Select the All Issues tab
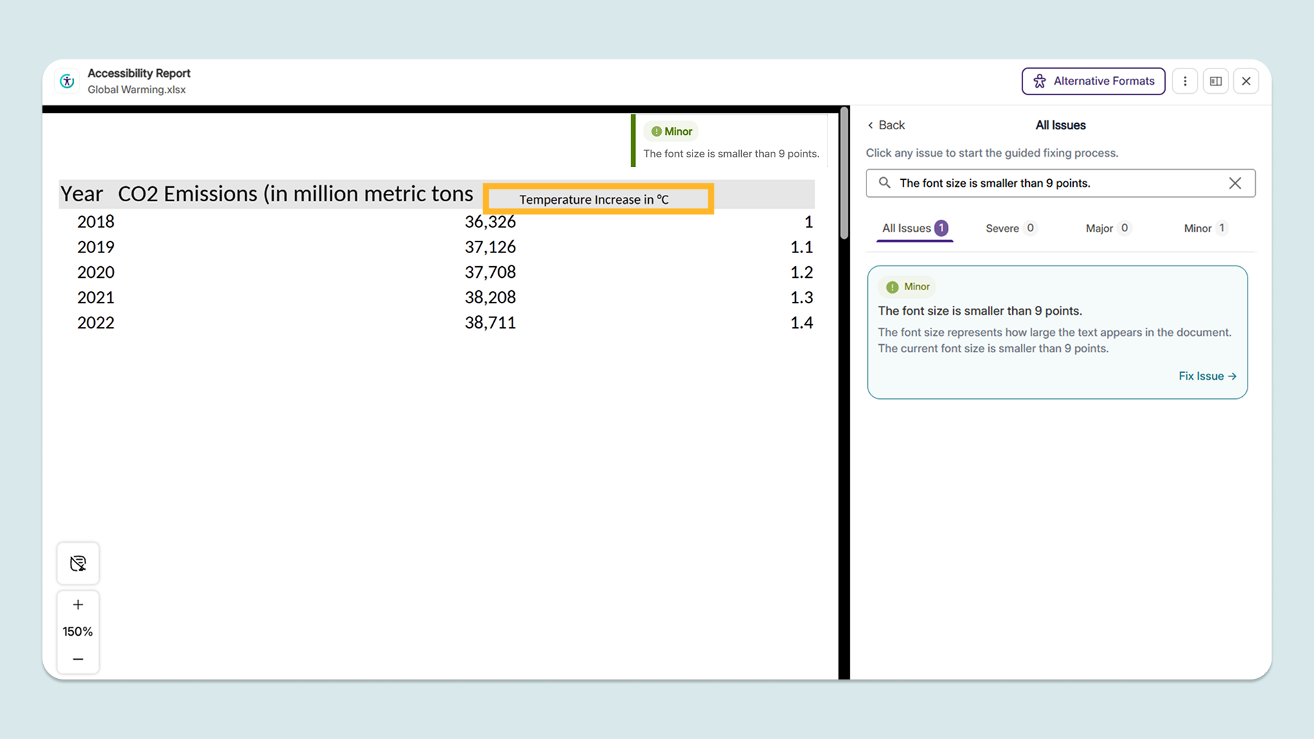1314x739 pixels. pos(914,229)
